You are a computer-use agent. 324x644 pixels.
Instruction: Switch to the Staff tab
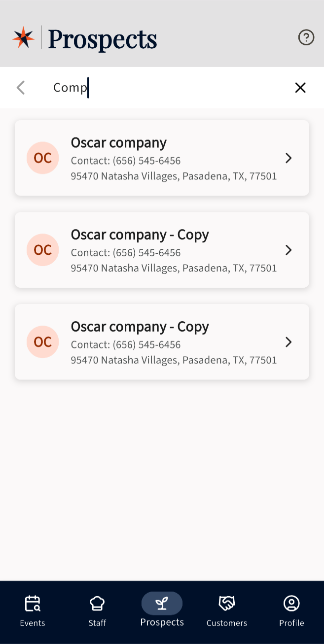pos(97,611)
